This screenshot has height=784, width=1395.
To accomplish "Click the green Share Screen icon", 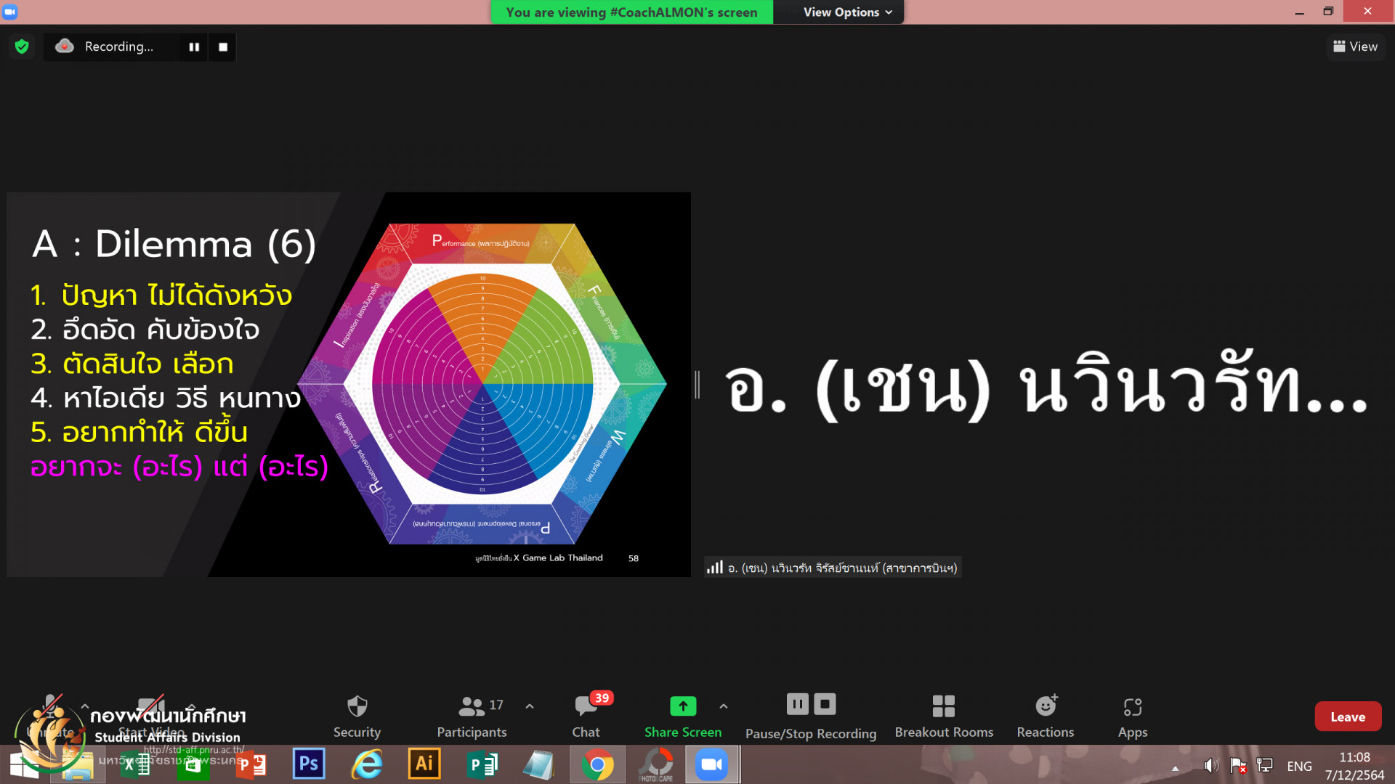I will click(x=682, y=706).
